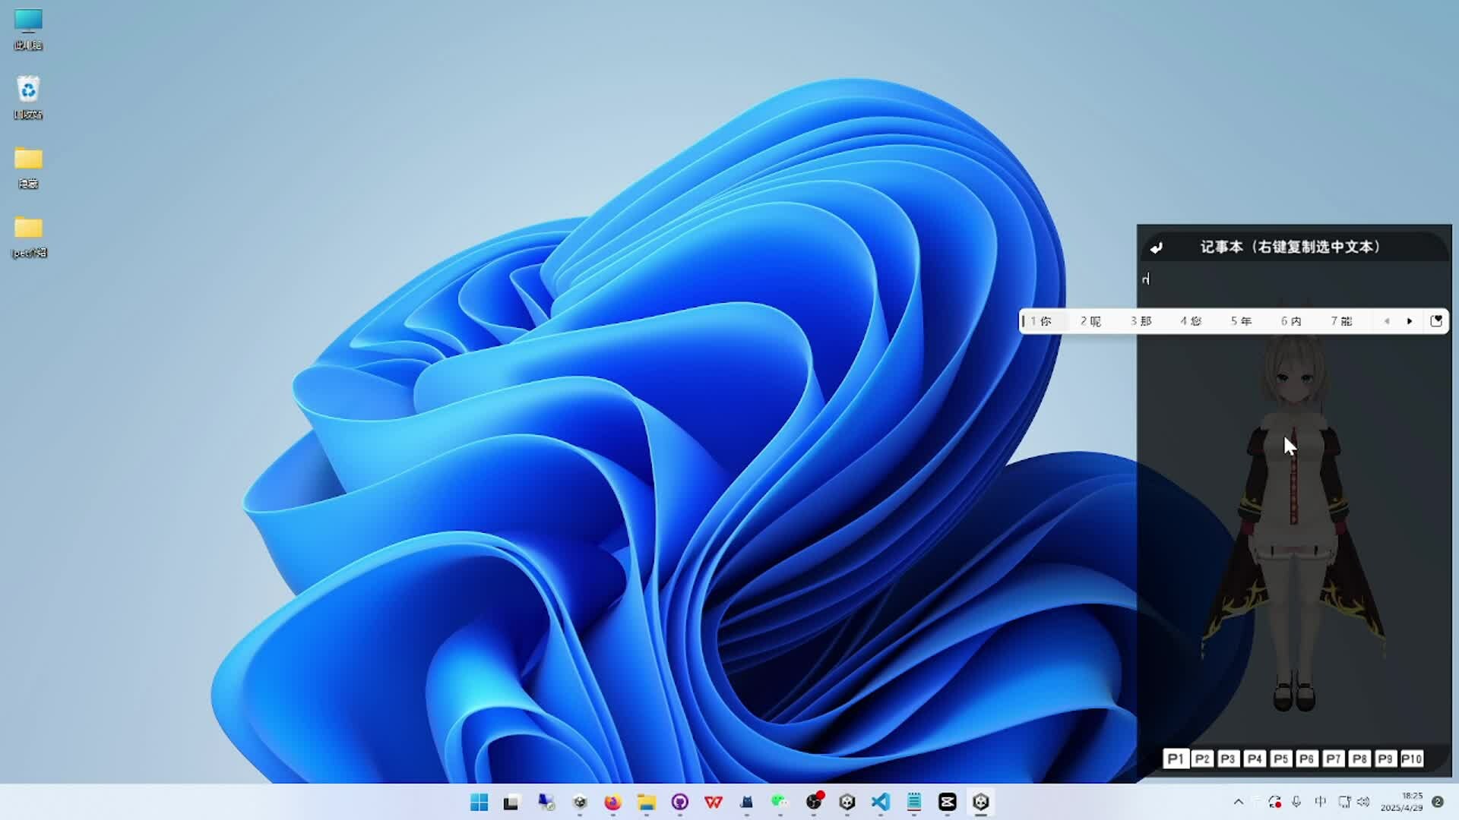Toggle Chinese input mode indicator 中
Viewport: 1459px width, 820px height.
pos(1320,802)
